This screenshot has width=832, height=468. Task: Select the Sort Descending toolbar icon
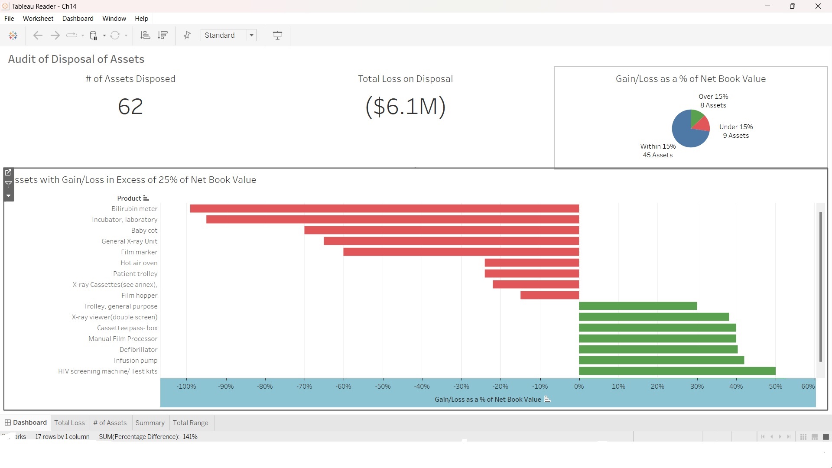pyautogui.click(x=162, y=35)
